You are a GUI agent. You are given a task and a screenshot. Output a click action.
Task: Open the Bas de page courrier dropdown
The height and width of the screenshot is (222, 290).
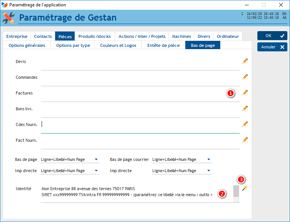(209, 160)
